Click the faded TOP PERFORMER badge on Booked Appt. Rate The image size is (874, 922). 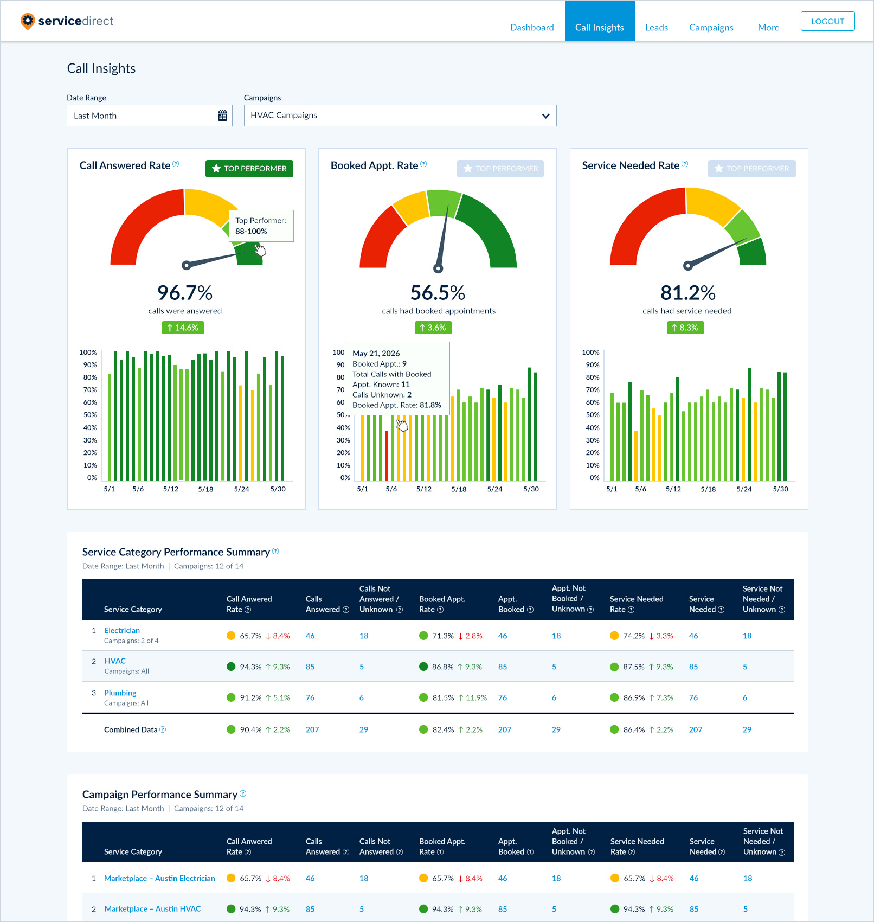point(500,169)
